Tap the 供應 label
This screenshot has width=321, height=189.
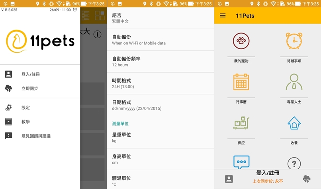(x=241, y=143)
